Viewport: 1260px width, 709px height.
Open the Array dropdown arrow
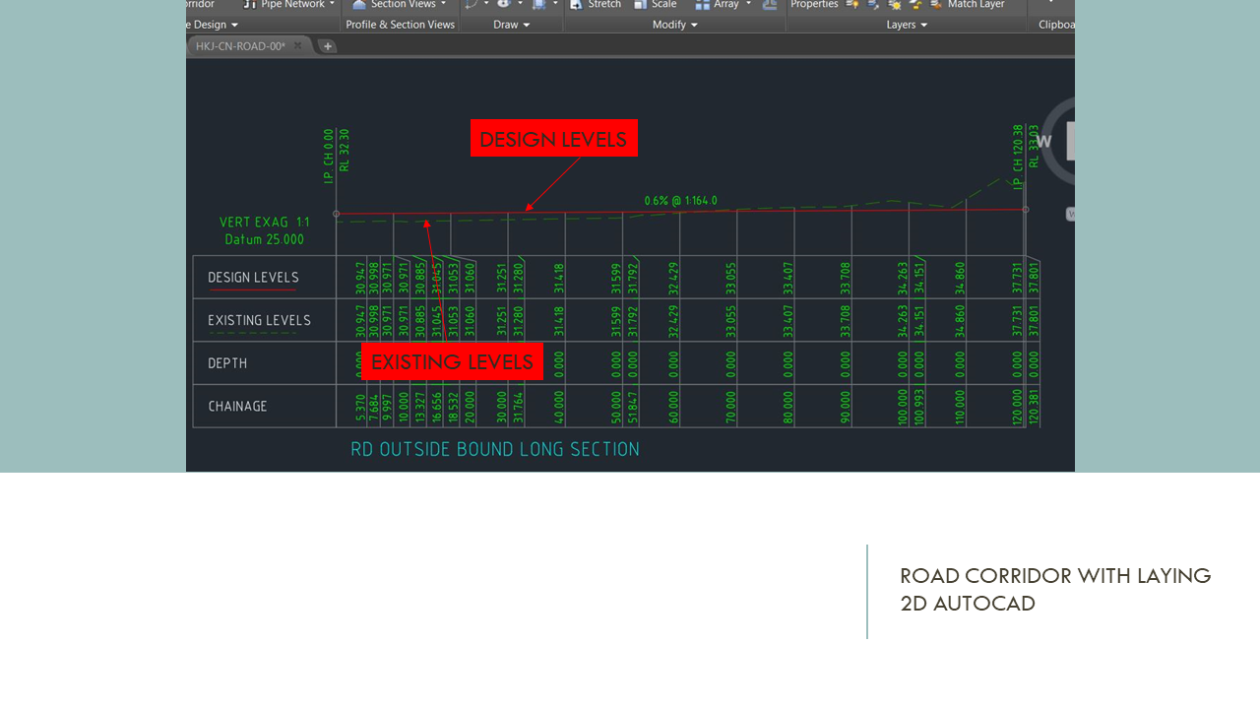[748, 4]
